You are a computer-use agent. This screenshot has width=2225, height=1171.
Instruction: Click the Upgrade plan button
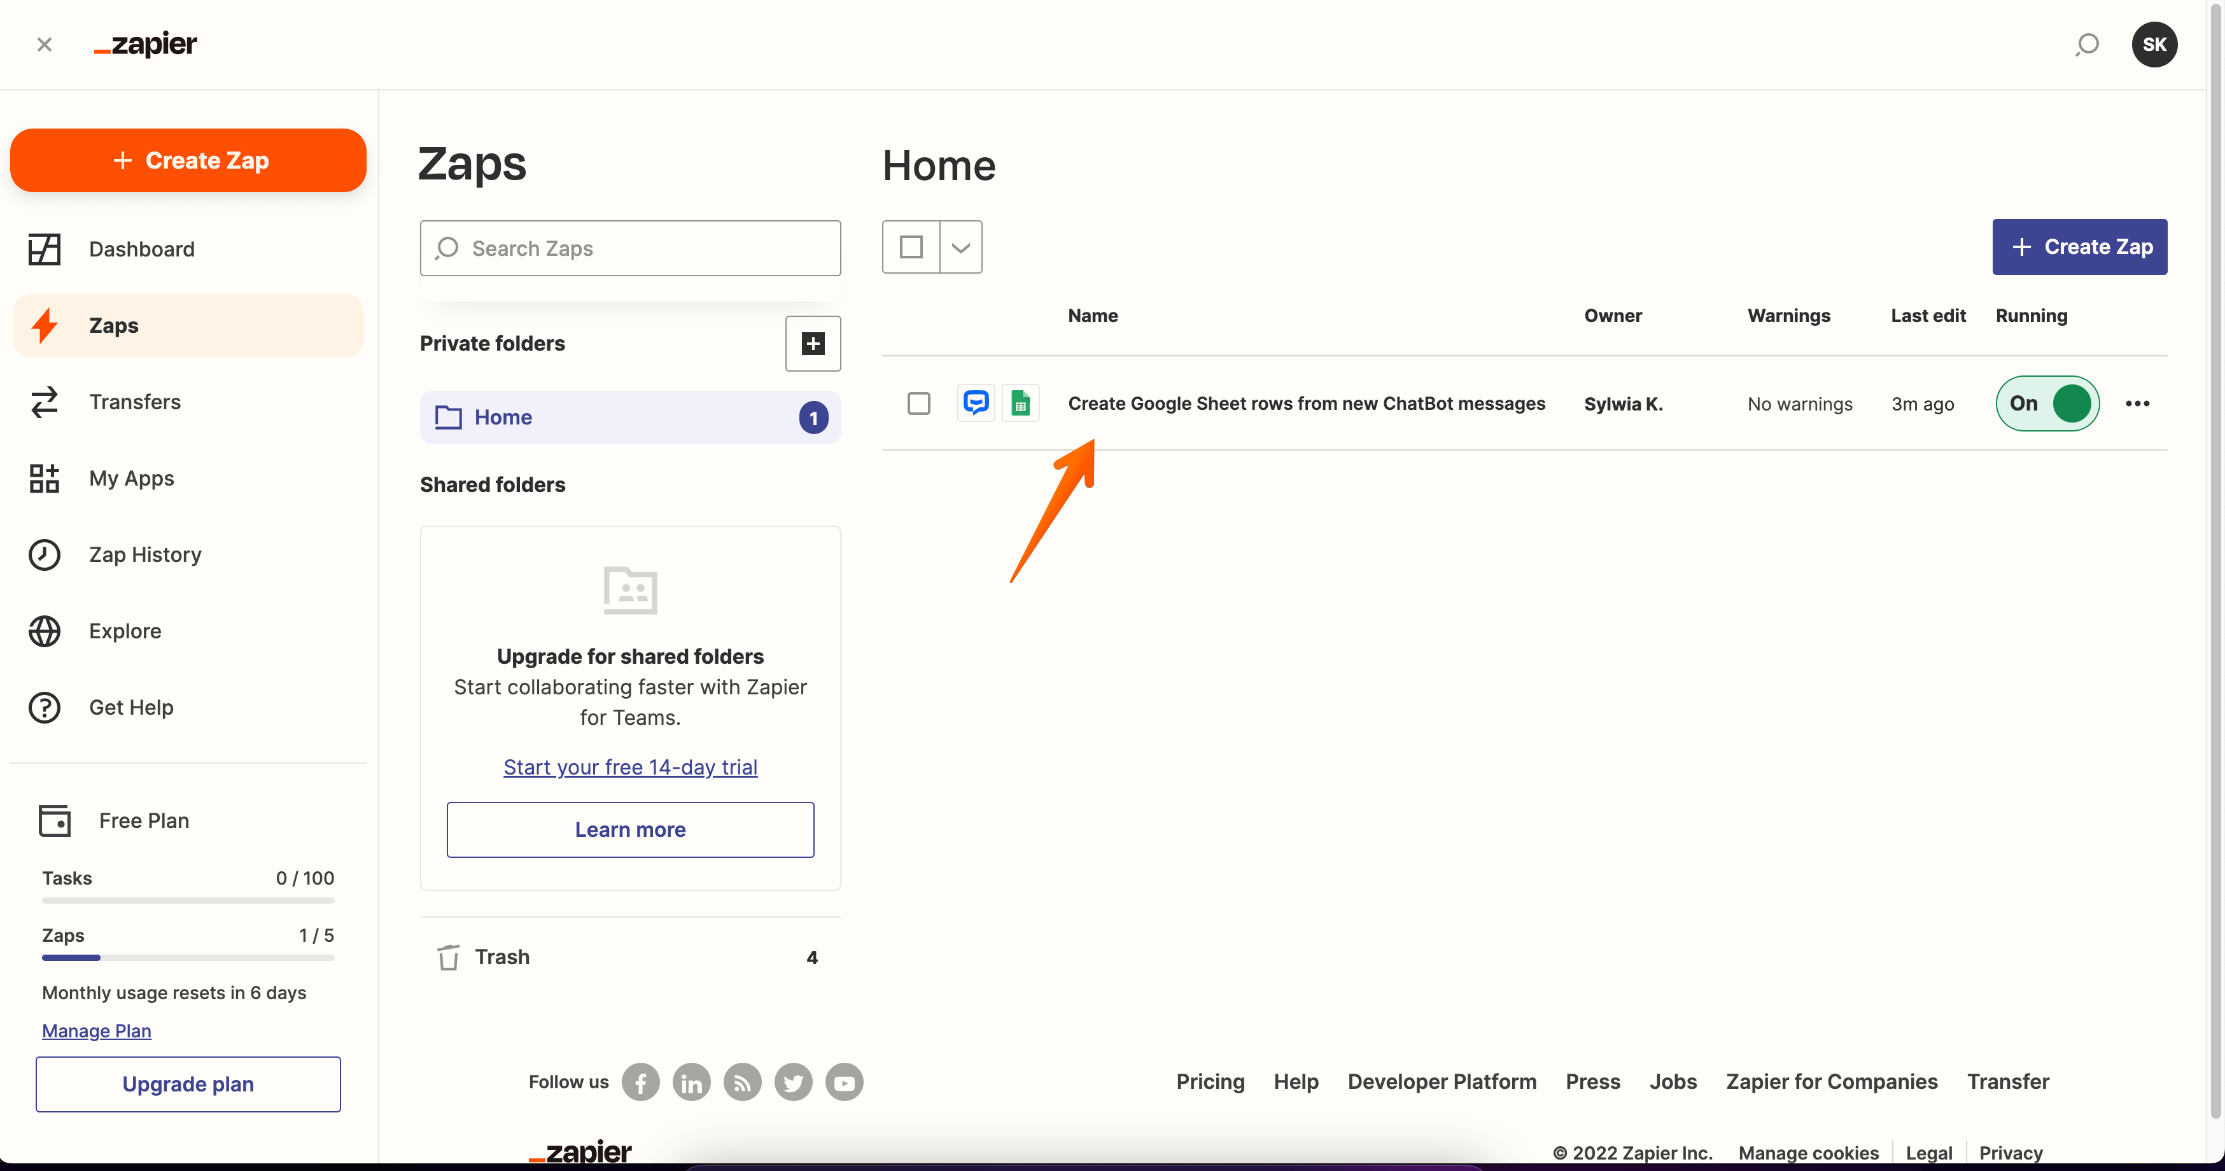point(188,1084)
